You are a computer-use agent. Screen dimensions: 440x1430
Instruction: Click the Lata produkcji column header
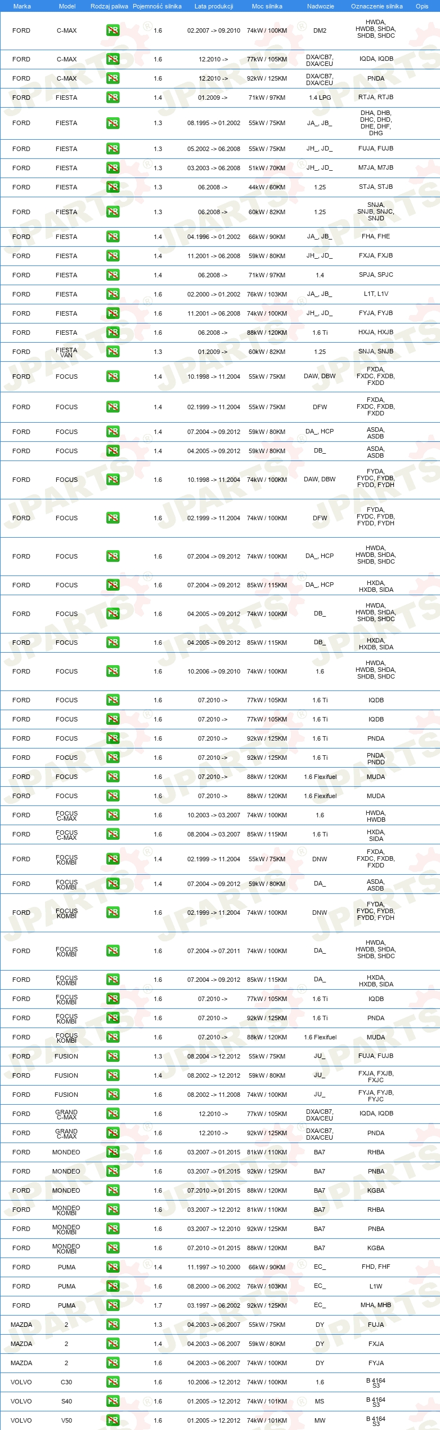[214, 6]
